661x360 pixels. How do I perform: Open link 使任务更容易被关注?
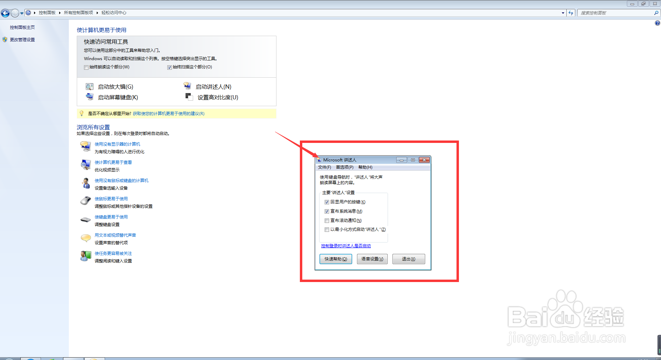pos(113,253)
